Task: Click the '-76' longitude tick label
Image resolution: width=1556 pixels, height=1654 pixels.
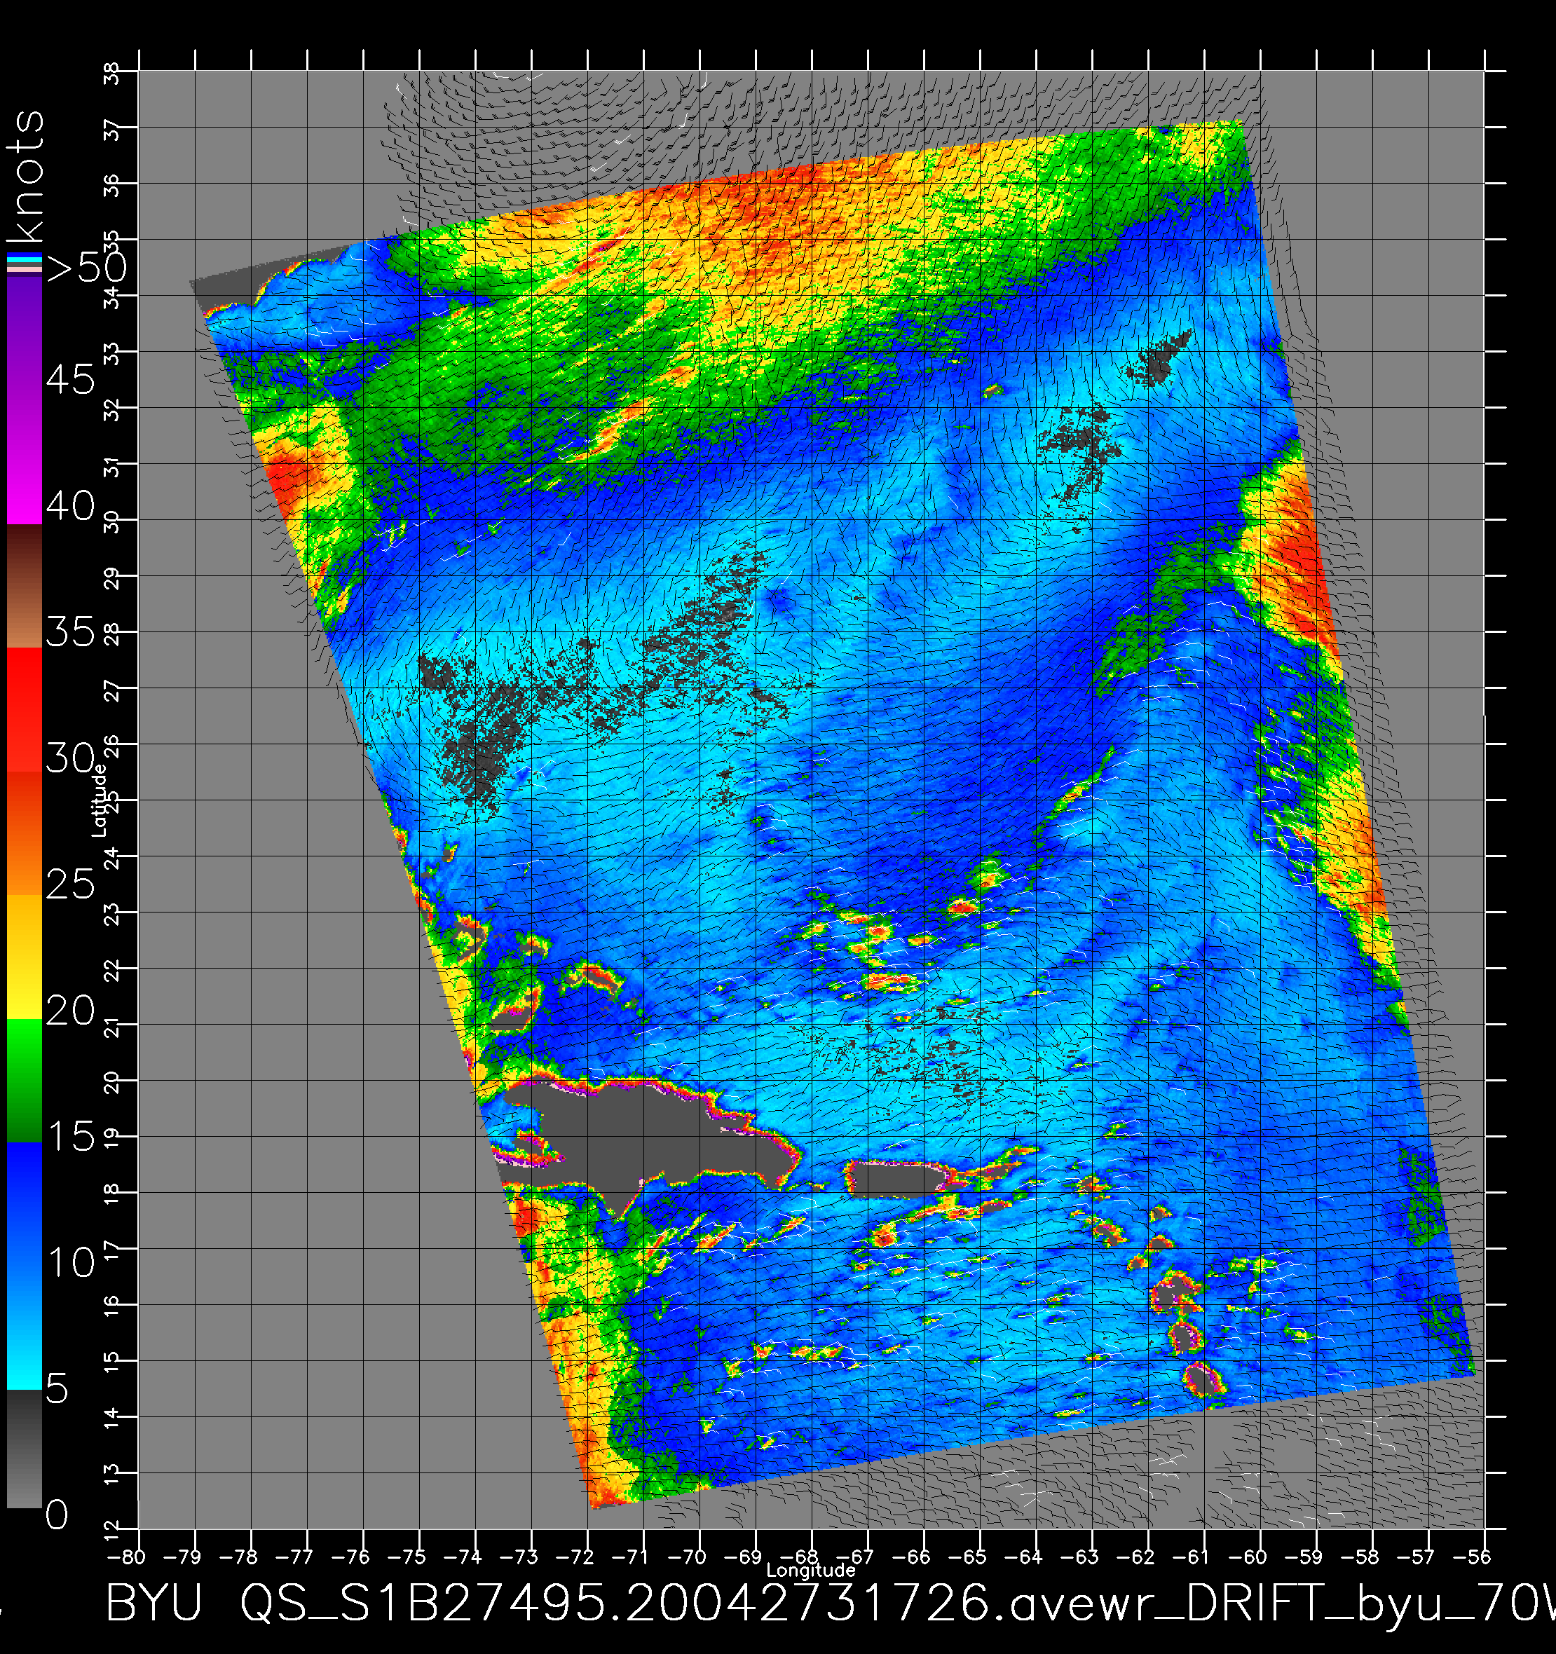Action: pos(350,1557)
